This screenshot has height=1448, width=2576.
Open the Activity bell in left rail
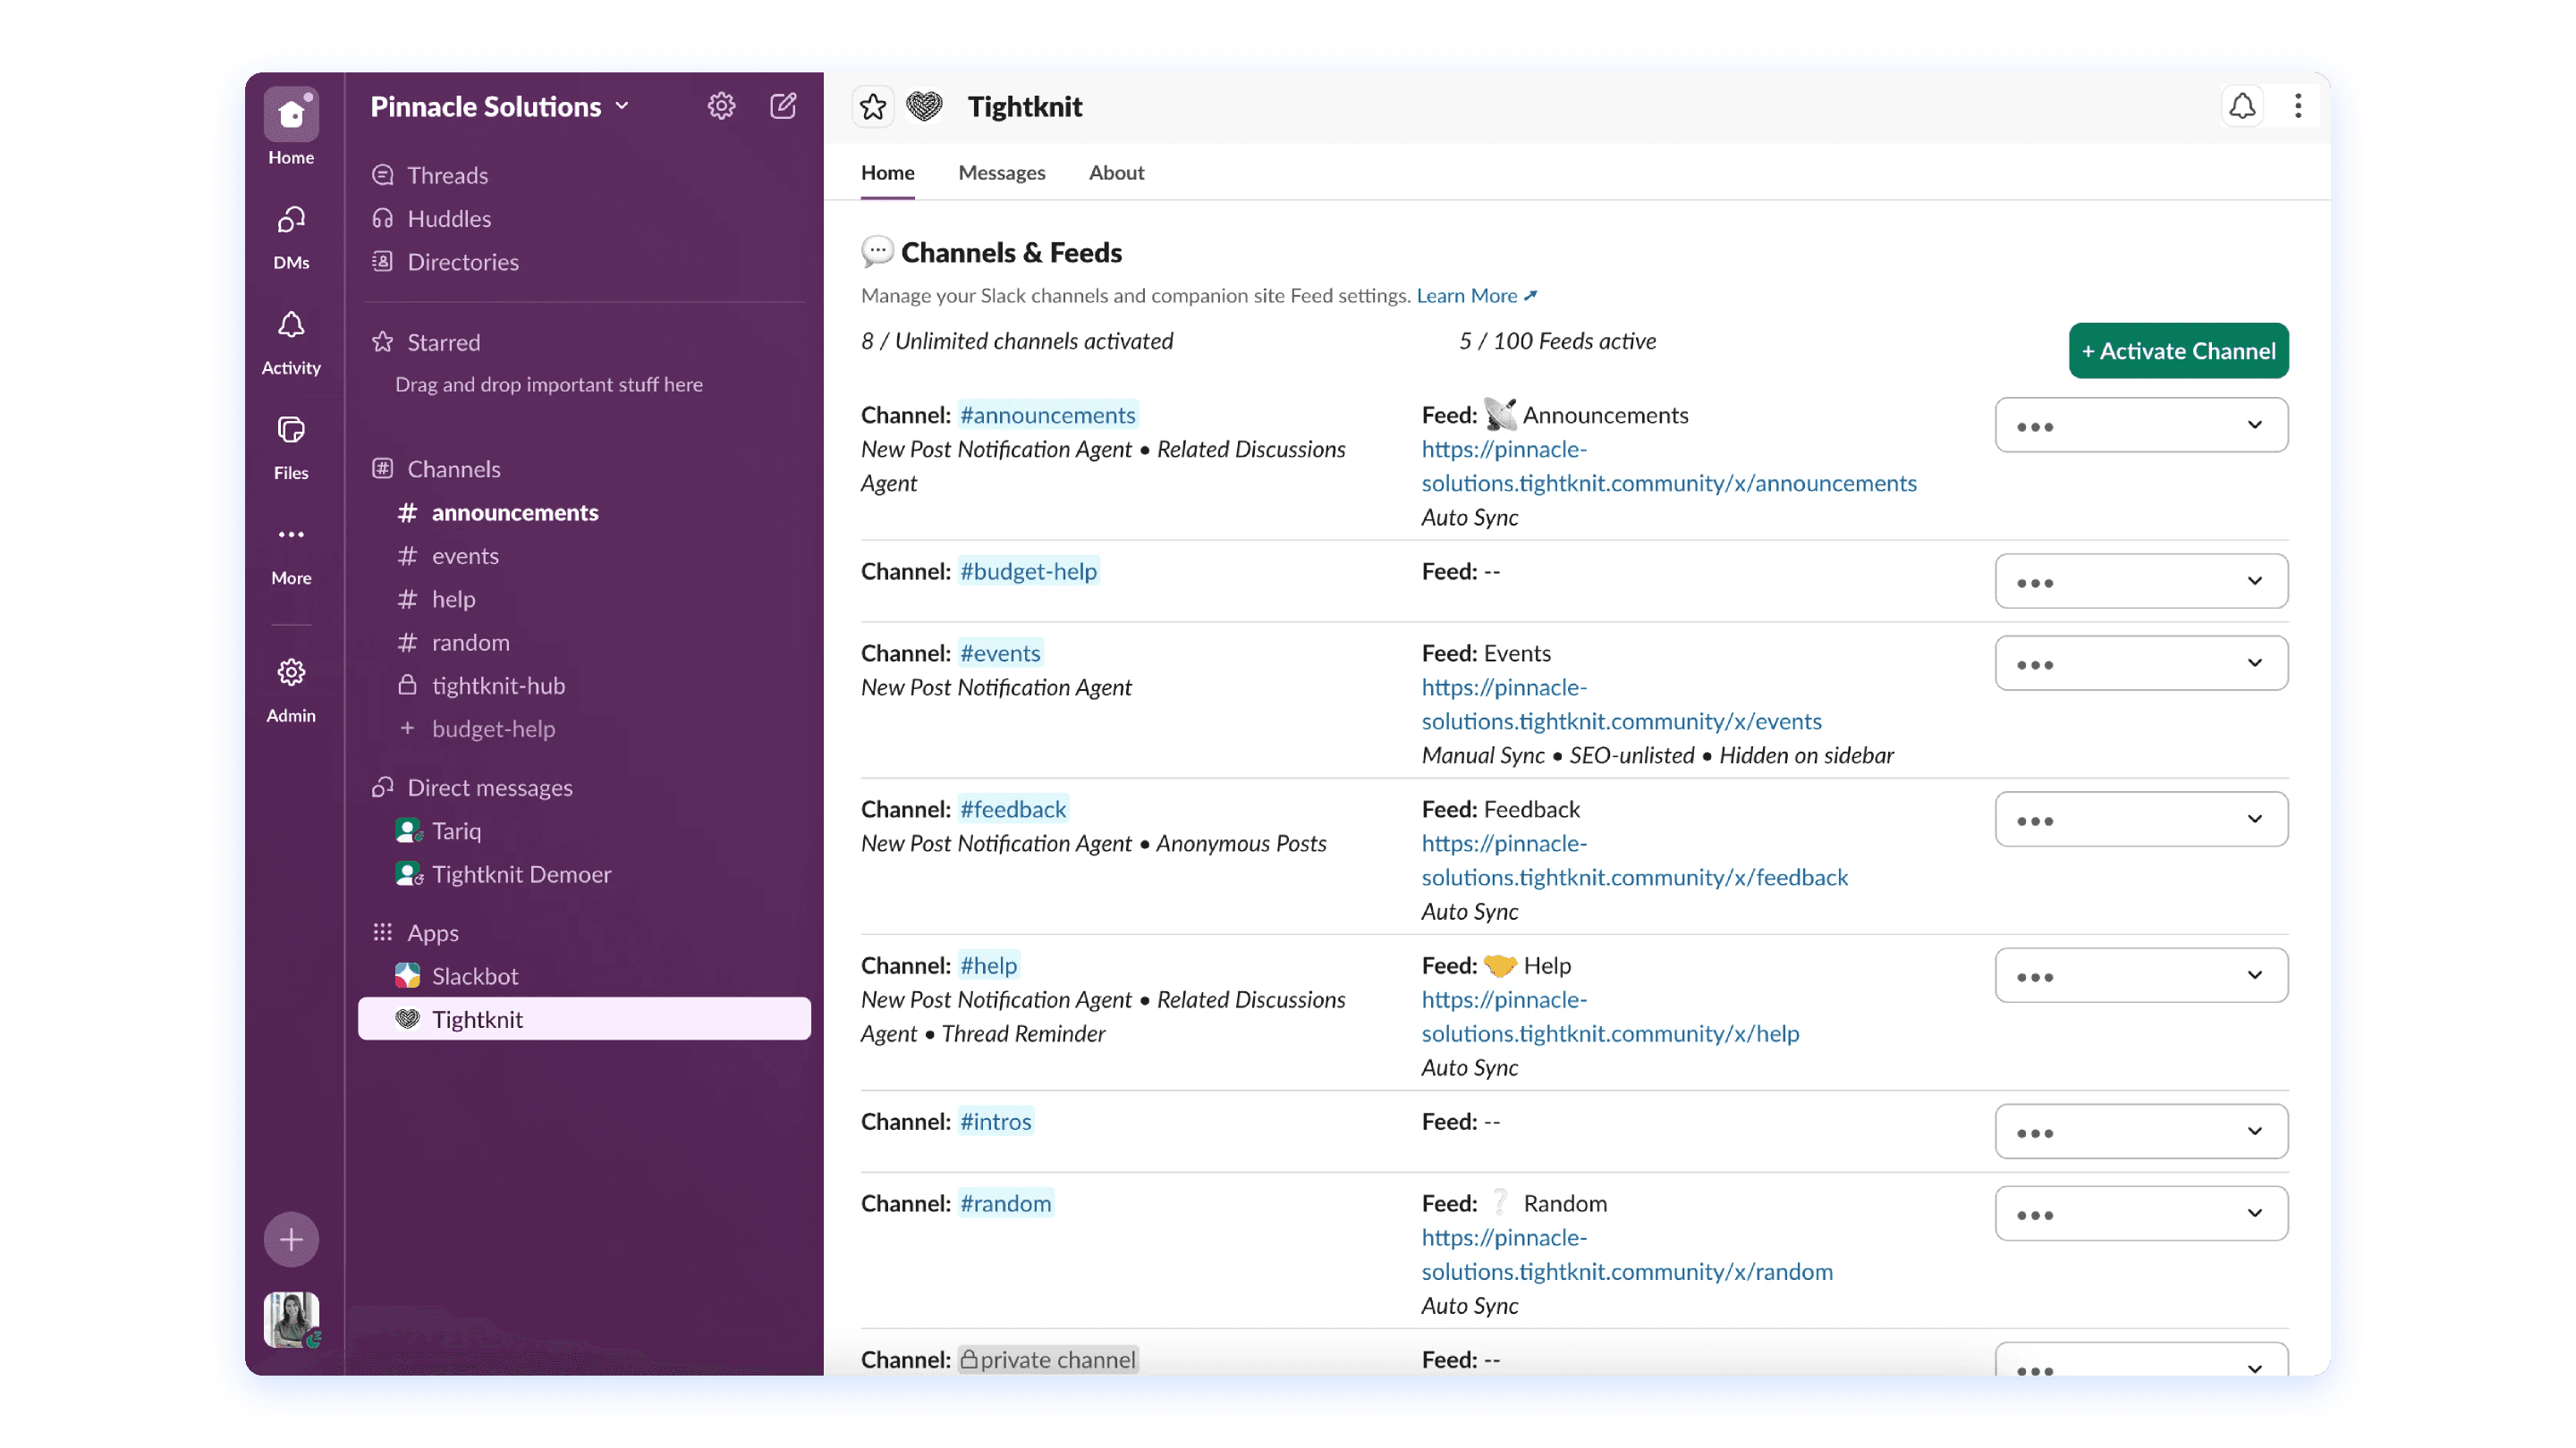point(291,341)
